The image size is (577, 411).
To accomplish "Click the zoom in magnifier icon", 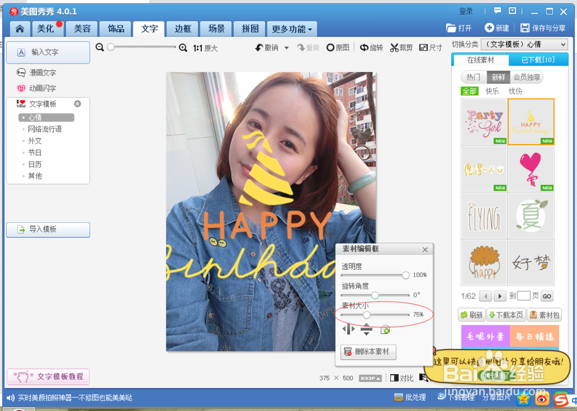I will point(183,48).
